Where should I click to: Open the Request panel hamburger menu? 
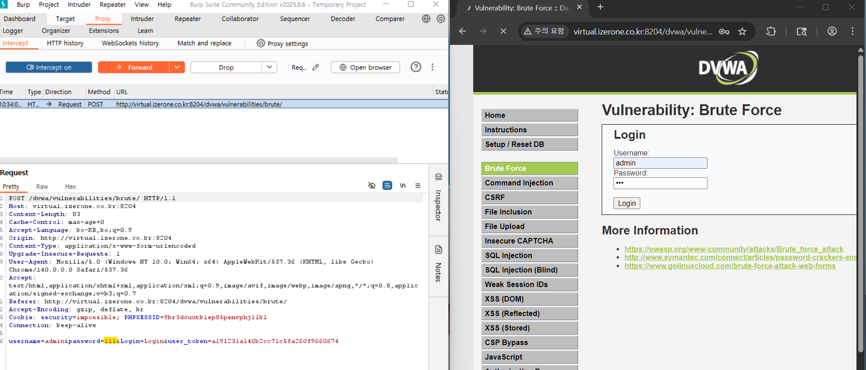pos(418,185)
